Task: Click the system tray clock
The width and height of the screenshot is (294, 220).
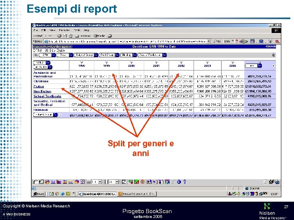Action: click(x=274, y=194)
